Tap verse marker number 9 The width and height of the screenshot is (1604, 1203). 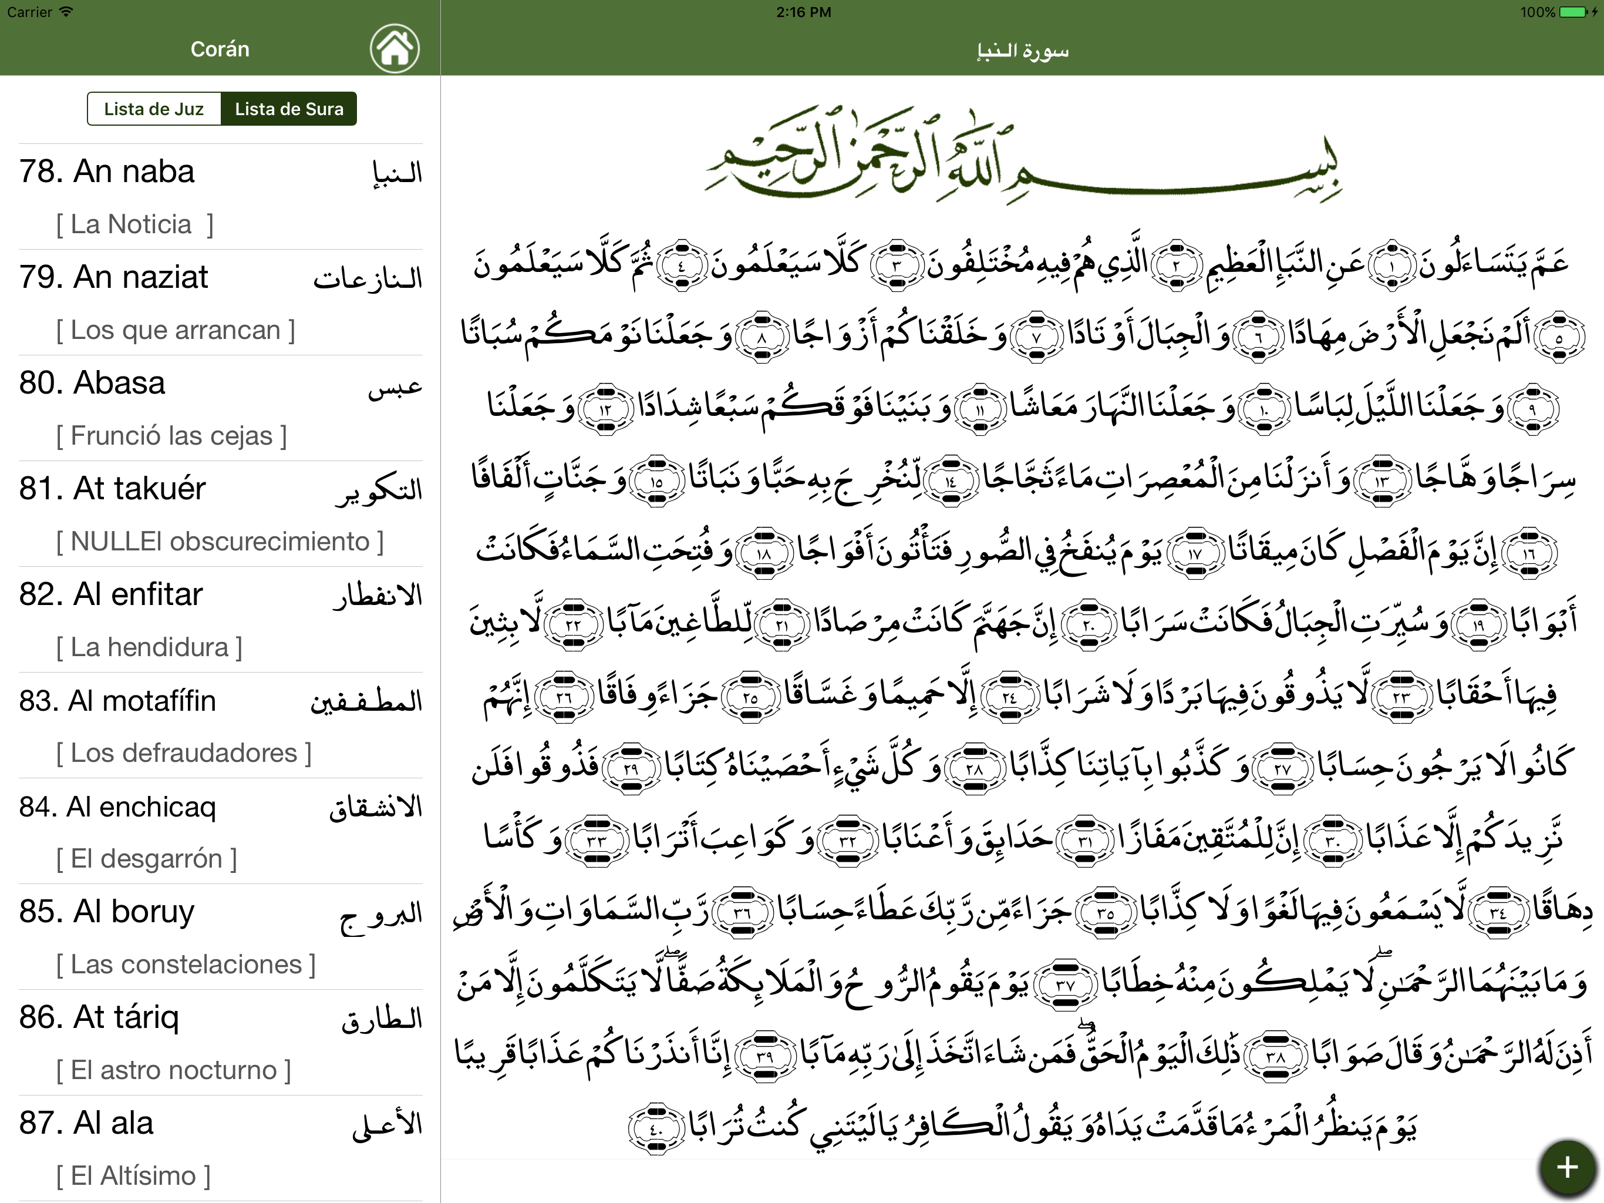[x=1532, y=409]
